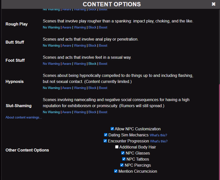Set Hypnosis to Block
Screen dimensions: 220x180
[x=92, y=88]
